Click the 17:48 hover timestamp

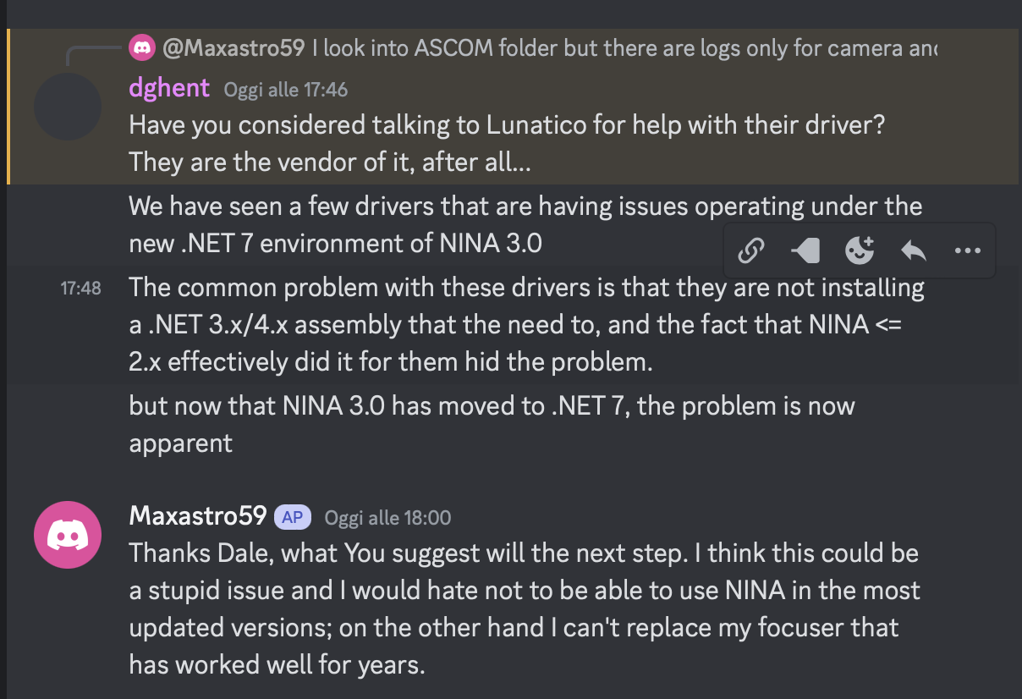point(80,289)
